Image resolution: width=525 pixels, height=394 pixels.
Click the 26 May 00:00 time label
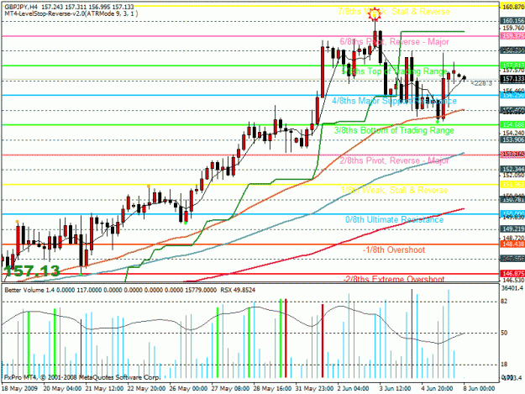(x=188, y=389)
